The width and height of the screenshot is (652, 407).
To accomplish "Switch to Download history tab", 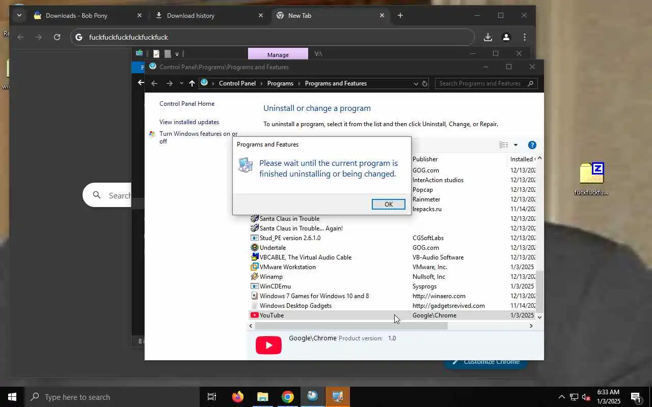I will pyautogui.click(x=210, y=15).
